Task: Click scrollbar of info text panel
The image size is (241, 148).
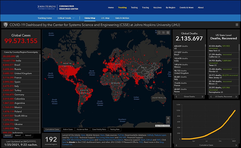Action: click(x=171, y=134)
